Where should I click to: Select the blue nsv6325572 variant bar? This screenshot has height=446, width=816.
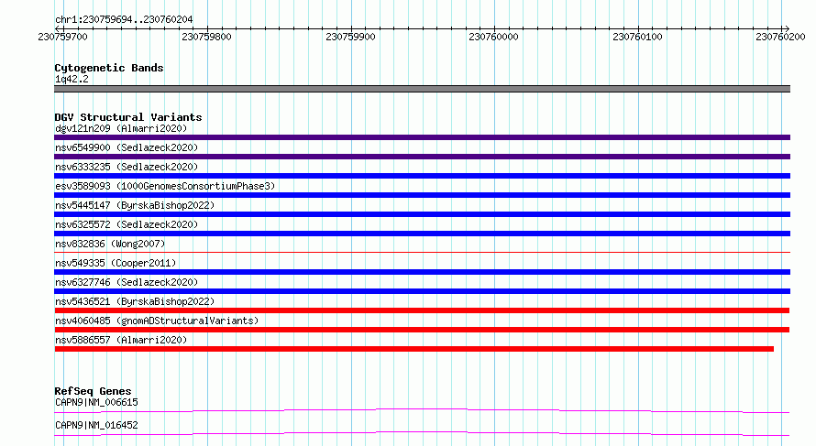(422, 234)
